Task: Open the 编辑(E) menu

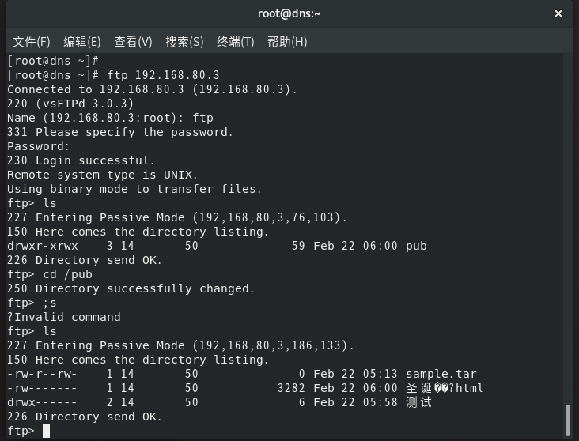Action: coord(82,42)
